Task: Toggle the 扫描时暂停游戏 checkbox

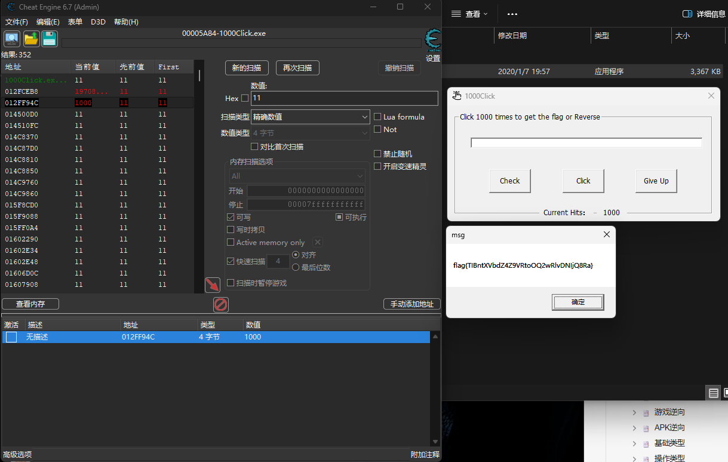Action: 231,283
